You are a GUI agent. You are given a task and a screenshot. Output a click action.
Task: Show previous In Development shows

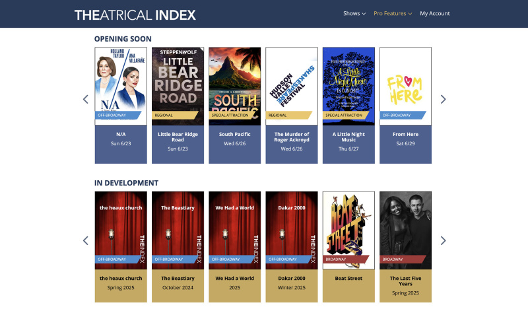tap(86, 240)
